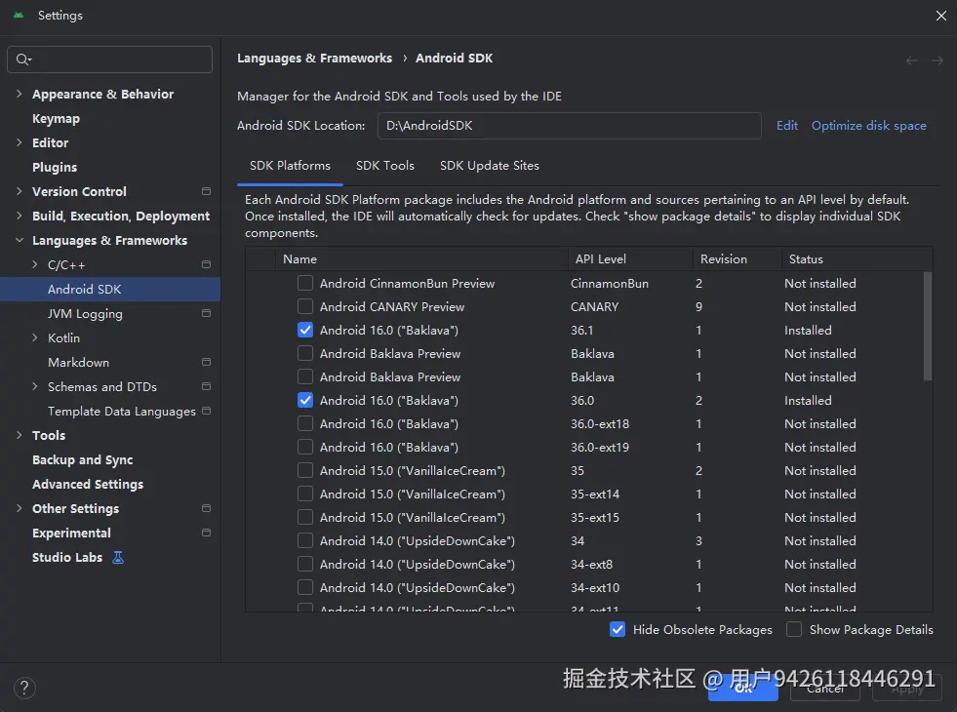
Task: Check Android 15.0 VanillaIceCream API 35
Action: (305, 470)
